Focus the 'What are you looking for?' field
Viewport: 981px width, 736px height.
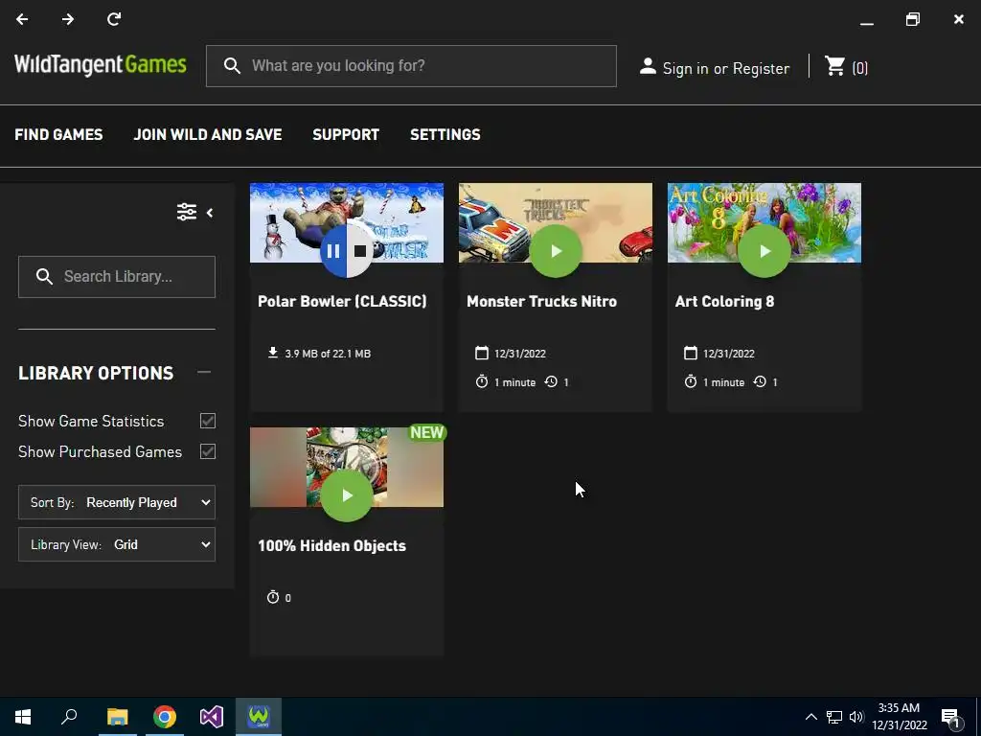pyautogui.click(x=411, y=66)
